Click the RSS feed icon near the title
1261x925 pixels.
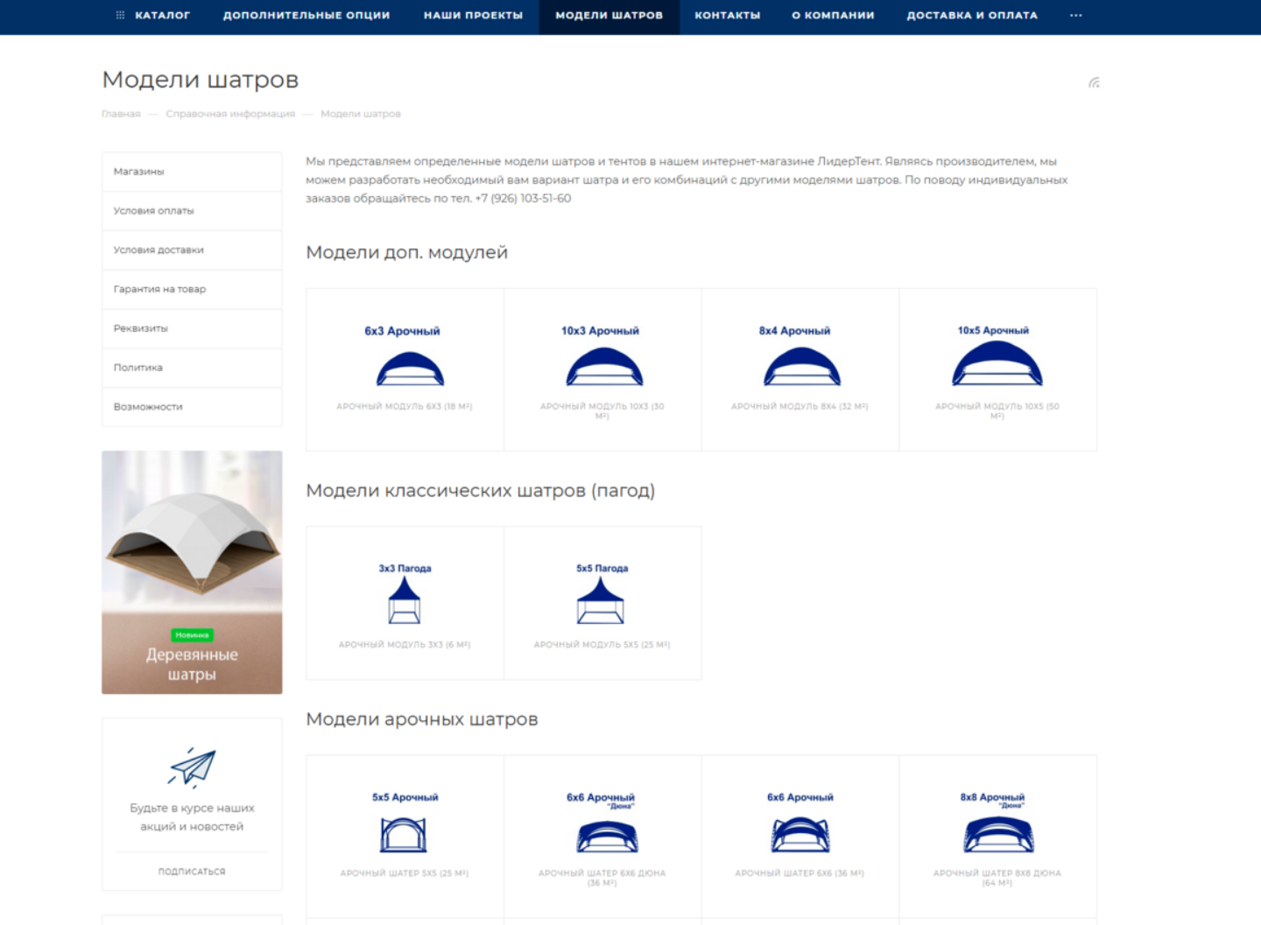click(1094, 82)
